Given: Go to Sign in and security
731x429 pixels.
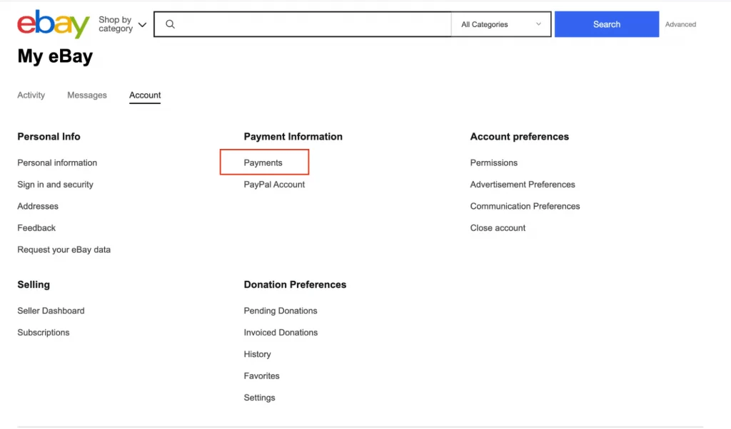Looking at the screenshot, I should [55, 184].
